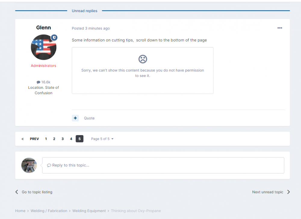301x219 pixels.
Task: Open Glenn's username link
Action: [x=44, y=28]
